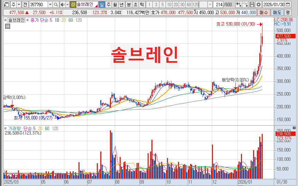Click the LC:208.06 indicator text
This screenshot has height=186, width=298.
pyautogui.click(x=283, y=20)
